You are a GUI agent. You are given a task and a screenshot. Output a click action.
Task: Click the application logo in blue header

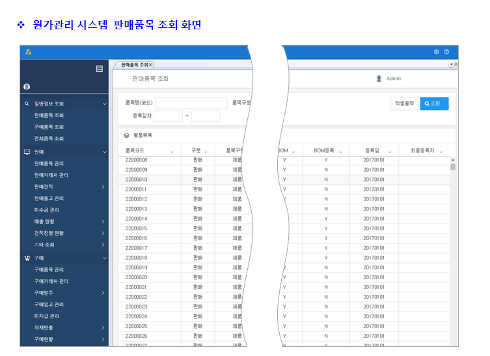tap(28, 52)
